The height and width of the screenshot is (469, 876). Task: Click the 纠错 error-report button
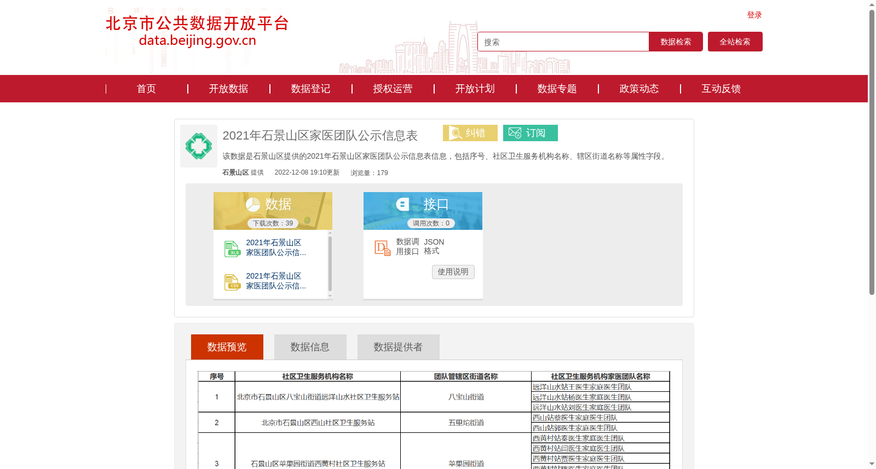click(x=470, y=133)
